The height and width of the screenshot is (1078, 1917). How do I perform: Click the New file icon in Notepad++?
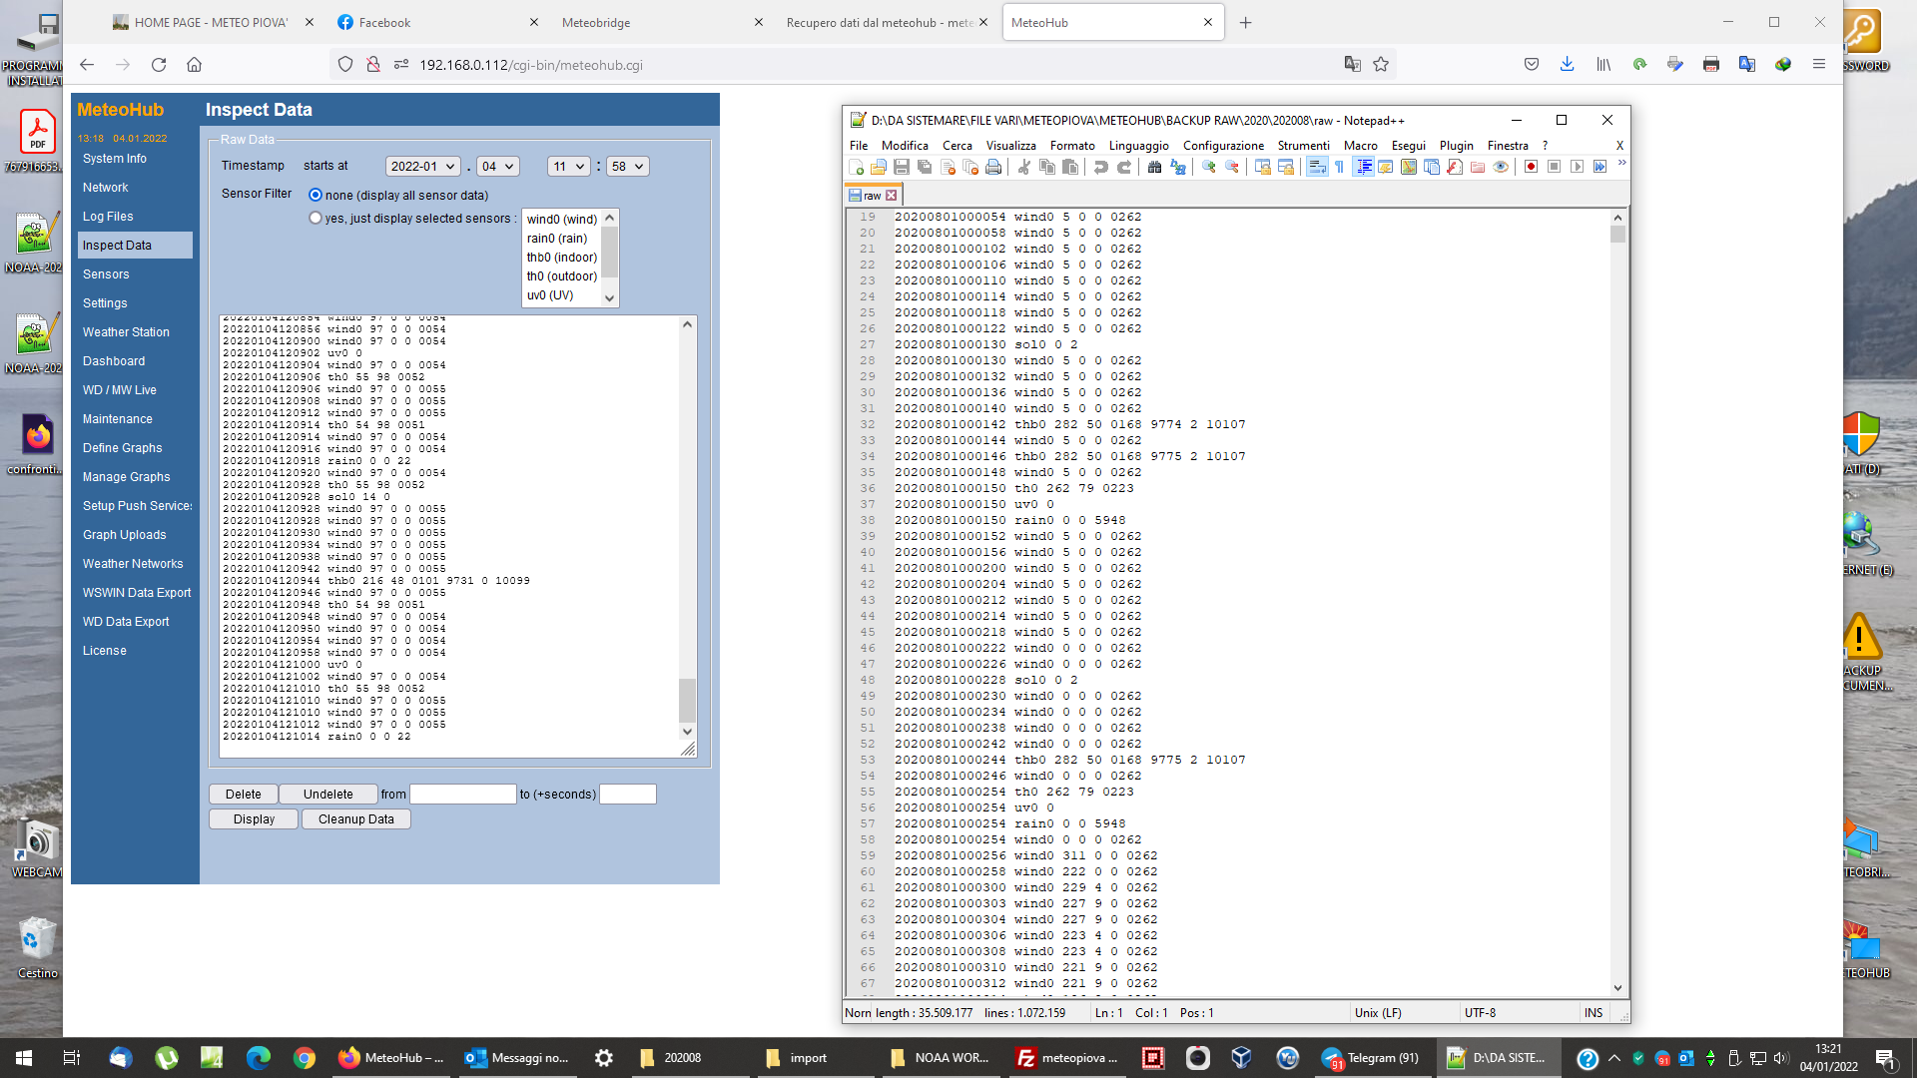coord(857,167)
